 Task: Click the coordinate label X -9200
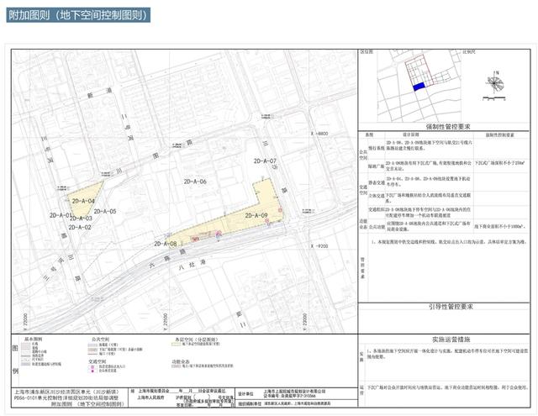pos(319,246)
